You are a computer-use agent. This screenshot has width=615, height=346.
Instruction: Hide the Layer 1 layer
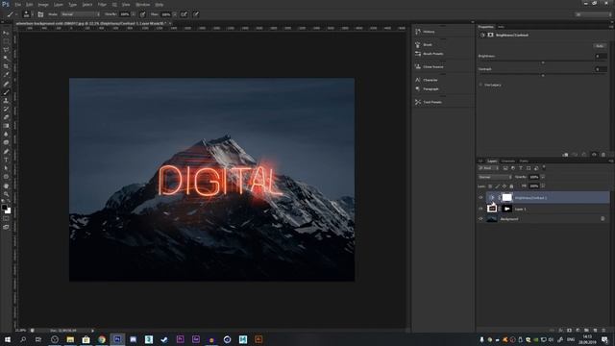tap(480, 209)
